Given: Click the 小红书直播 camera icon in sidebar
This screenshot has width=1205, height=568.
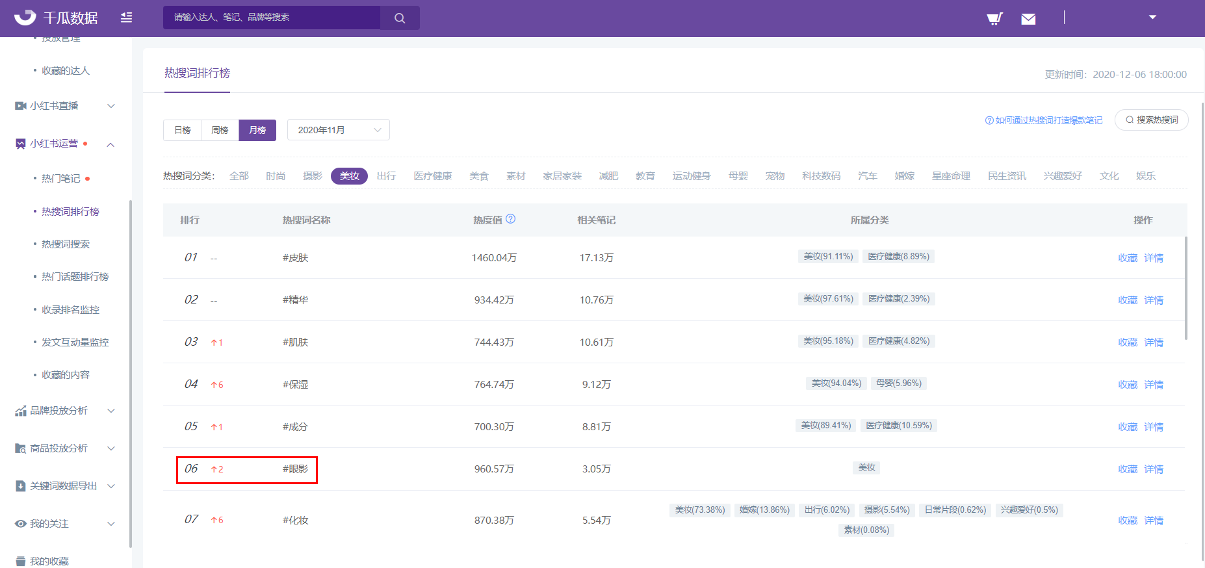Looking at the screenshot, I should pyautogui.click(x=21, y=106).
